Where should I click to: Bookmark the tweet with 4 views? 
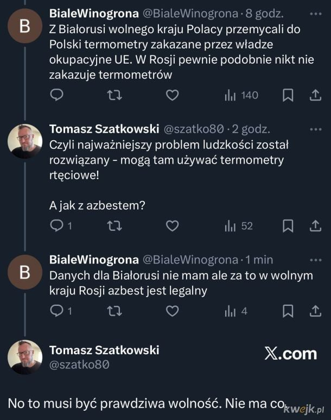(x=288, y=311)
